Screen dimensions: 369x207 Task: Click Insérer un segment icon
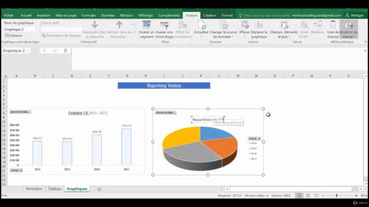(146, 25)
